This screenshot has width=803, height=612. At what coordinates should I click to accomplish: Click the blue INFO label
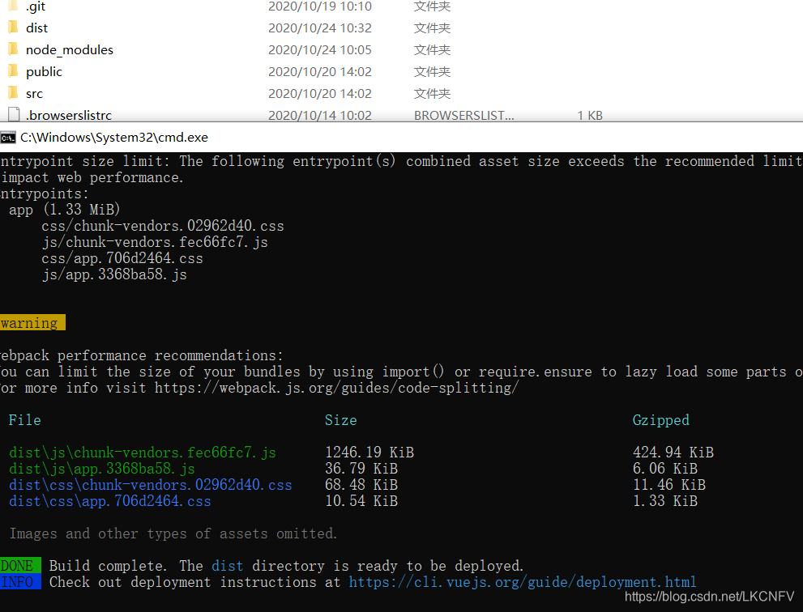point(20,581)
